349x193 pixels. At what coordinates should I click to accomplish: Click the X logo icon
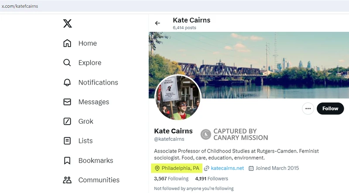point(68,24)
